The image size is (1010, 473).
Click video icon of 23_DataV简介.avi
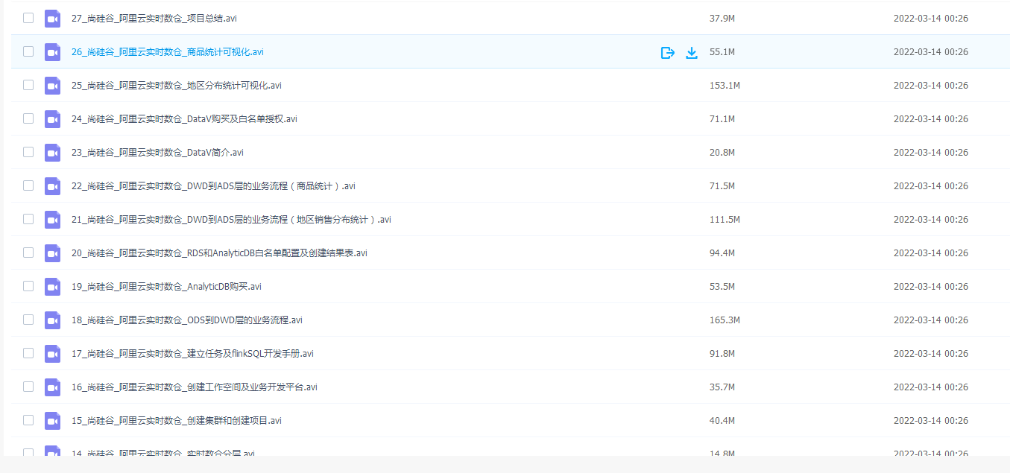52,153
